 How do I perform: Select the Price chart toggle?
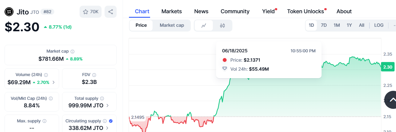point(141,25)
